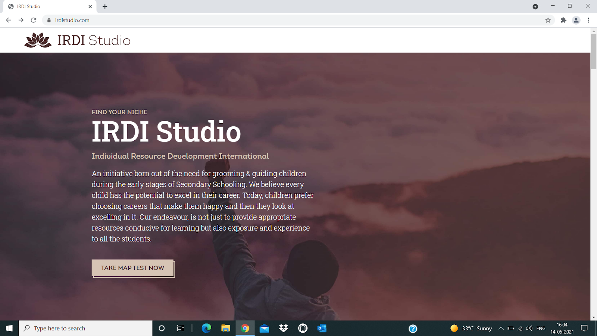Click the page vertical scrollbar thumb
The height and width of the screenshot is (336, 597).
click(594, 52)
